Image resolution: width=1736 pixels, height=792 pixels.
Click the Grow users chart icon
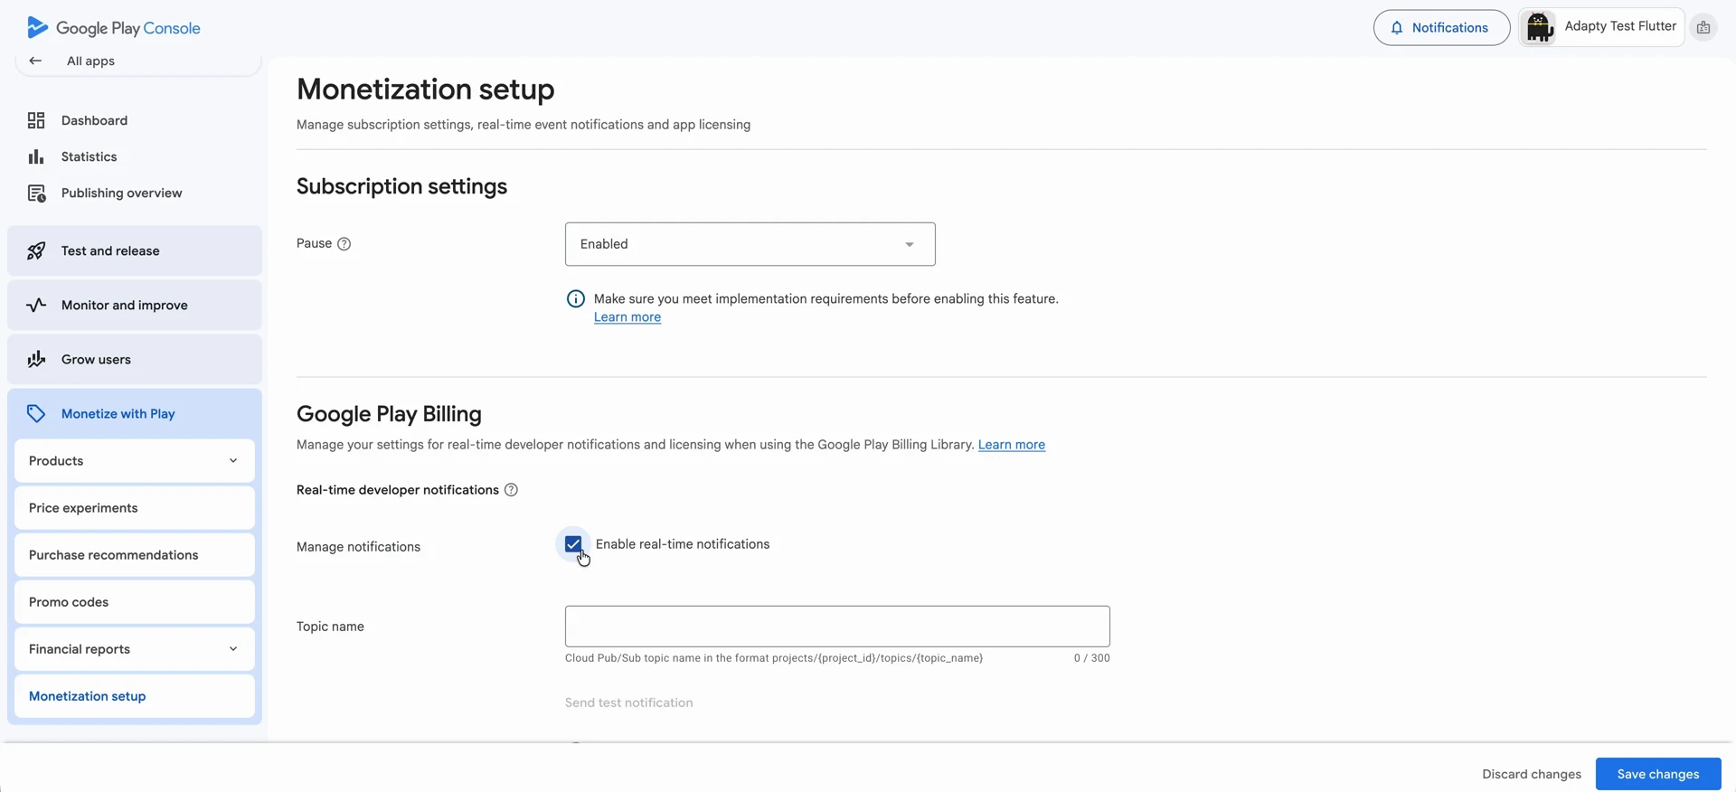point(36,360)
